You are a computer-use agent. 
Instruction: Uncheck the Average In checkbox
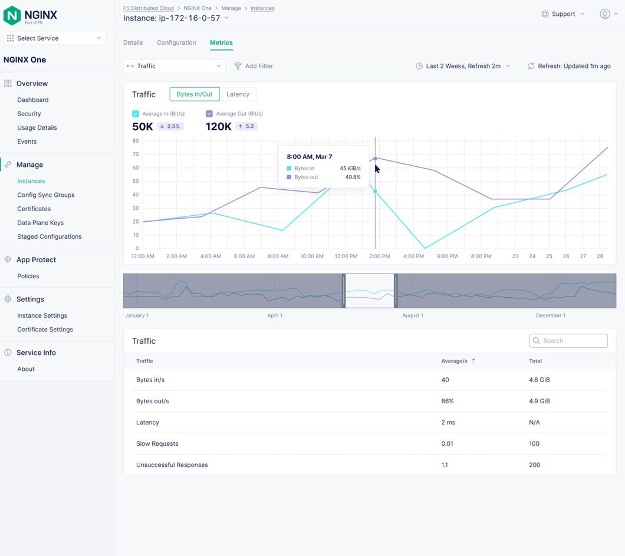point(136,114)
